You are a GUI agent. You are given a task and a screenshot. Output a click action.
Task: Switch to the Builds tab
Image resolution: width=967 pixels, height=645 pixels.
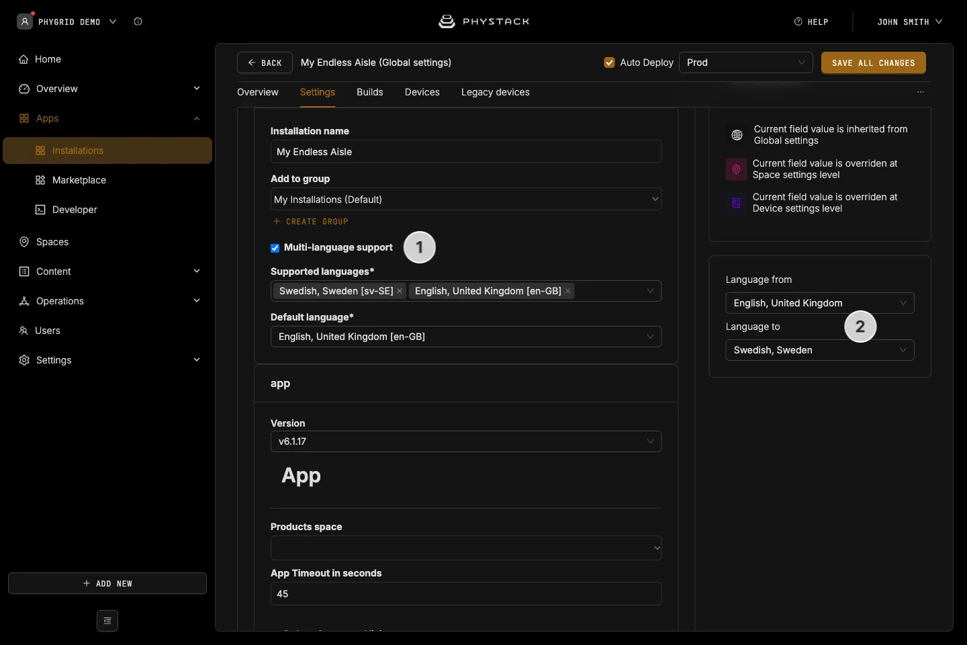(370, 92)
